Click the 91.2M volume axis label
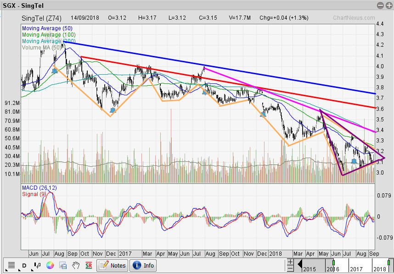This screenshot has width=394, height=274. (x=12, y=103)
